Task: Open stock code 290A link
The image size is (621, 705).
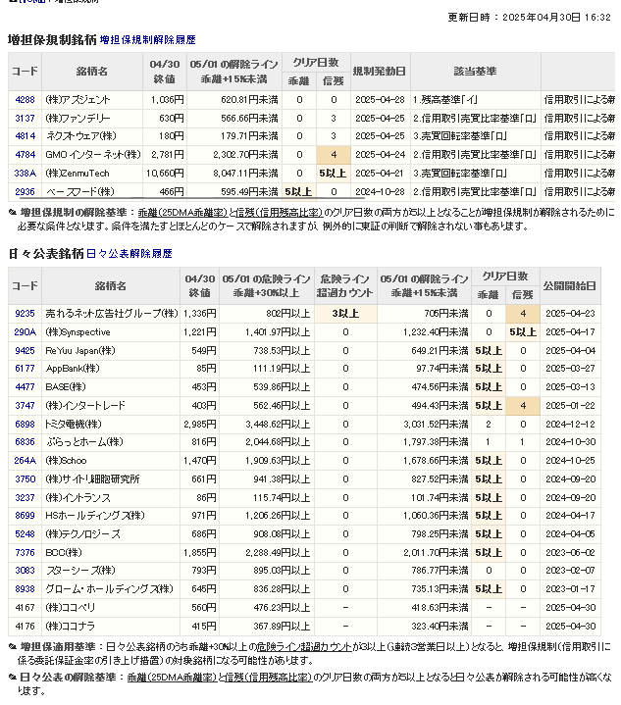Action: 25,332
